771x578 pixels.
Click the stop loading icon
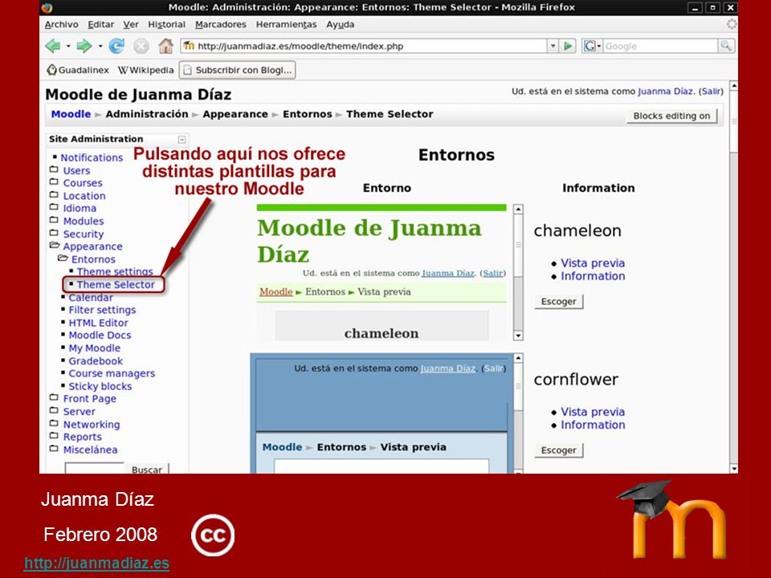pos(141,47)
